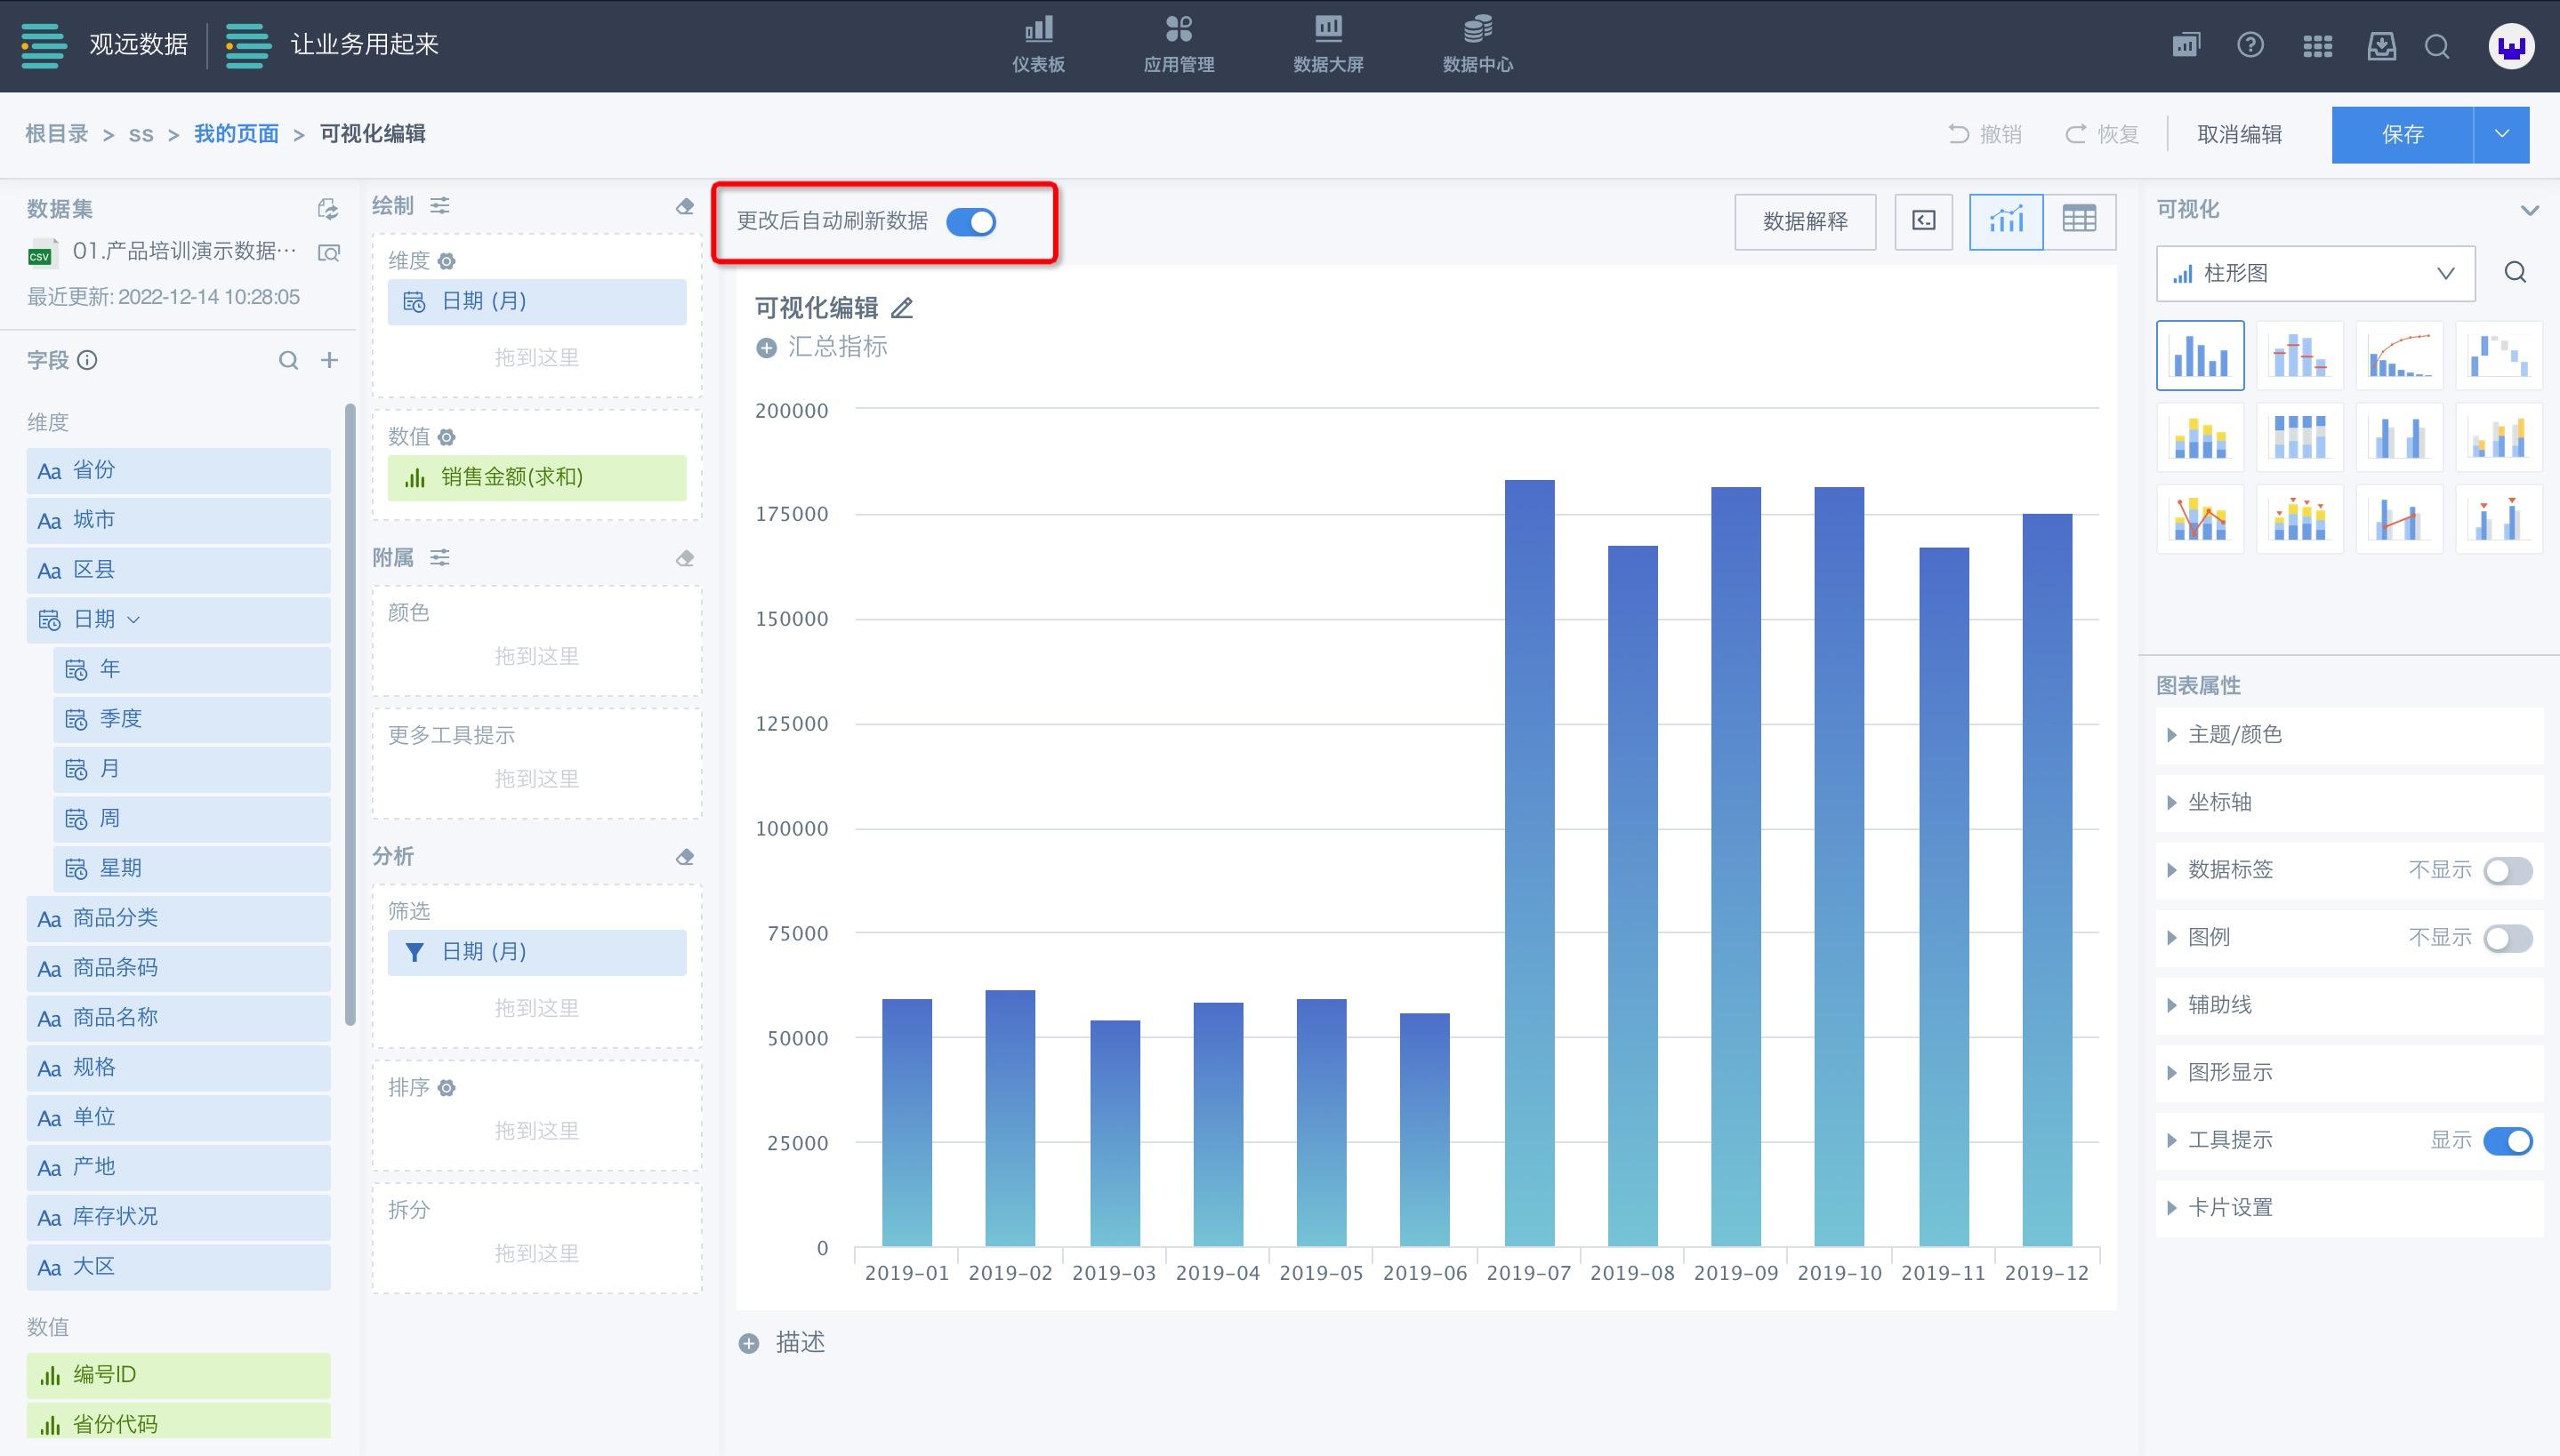2560x1456 pixels.
Task: Click 取消编辑 to cancel editing
Action: [x=2239, y=134]
